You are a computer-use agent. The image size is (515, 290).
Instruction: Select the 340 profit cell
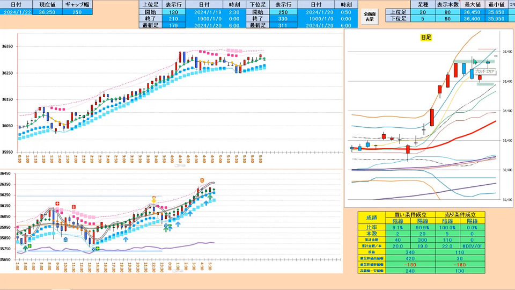click(x=410, y=252)
